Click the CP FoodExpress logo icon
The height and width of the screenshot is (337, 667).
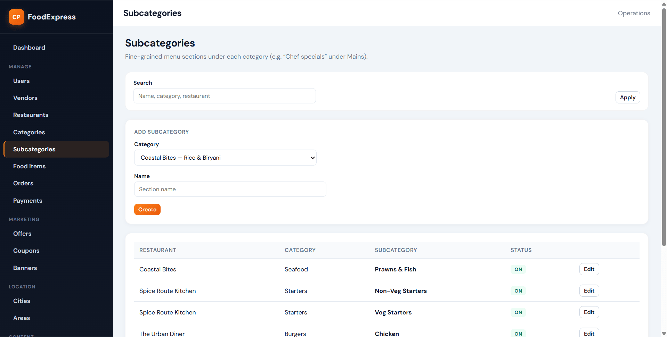(x=16, y=17)
